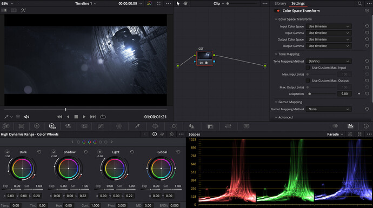Open the HDR palette options menu

click(x=181, y=135)
